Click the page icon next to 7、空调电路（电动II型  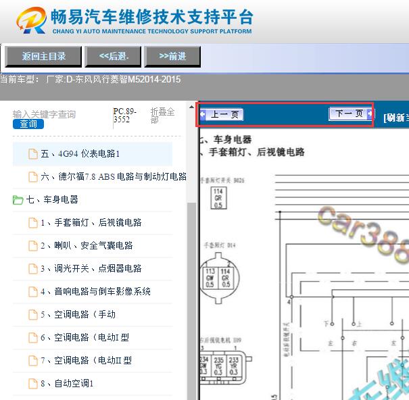coord(33,360)
